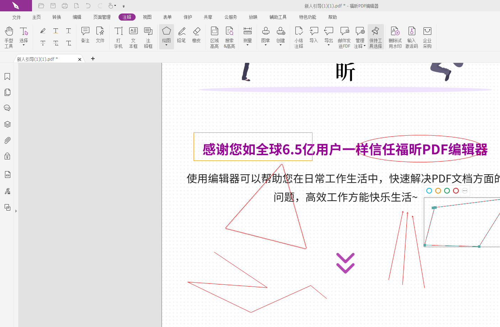Open the Attachments side panel
This screenshot has width=500, height=327.
point(7,140)
